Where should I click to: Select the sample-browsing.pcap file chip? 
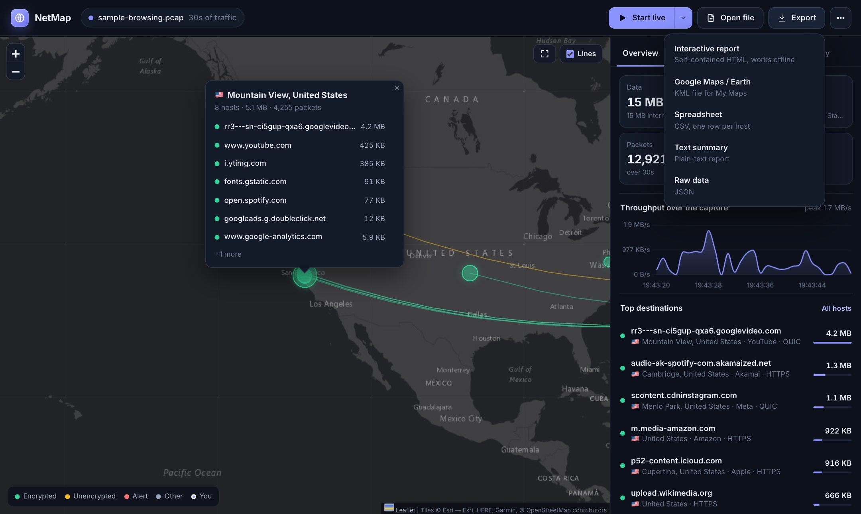point(163,18)
